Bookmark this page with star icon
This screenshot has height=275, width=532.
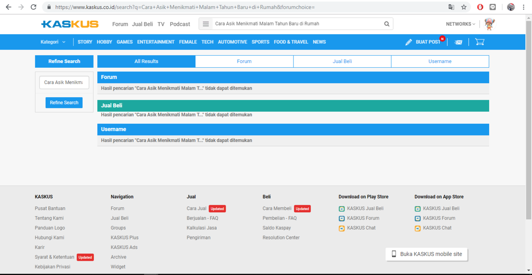tap(464, 7)
